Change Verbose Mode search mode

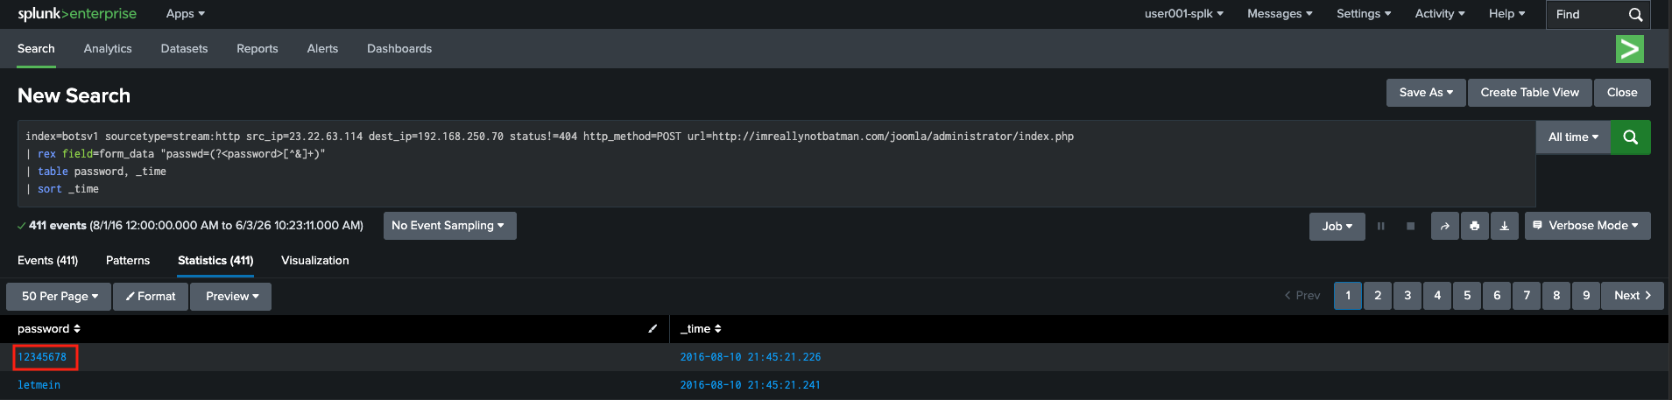pos(1587,226)
